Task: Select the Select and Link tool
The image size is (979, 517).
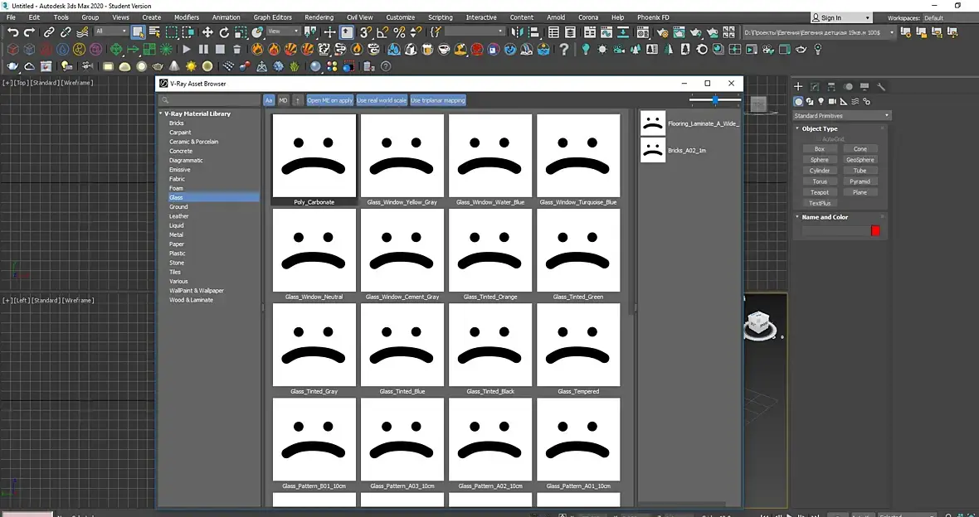Action: click(49, 31)
